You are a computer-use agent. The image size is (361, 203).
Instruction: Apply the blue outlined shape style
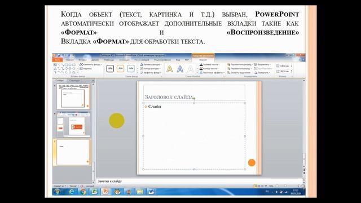point(131,68)
